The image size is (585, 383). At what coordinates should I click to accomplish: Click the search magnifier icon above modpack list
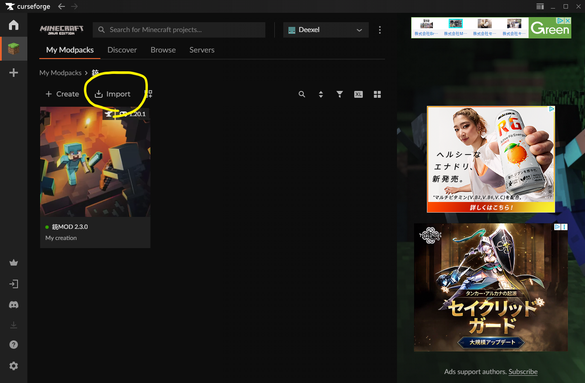[x=302, y=94]
